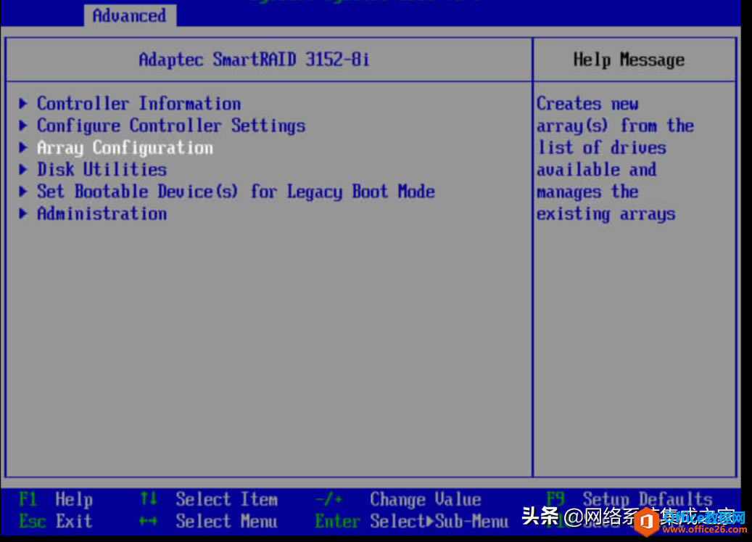Click the Help Message heading
The width and height of the screenshot is (752, 542).
click(x=629, y=59)
